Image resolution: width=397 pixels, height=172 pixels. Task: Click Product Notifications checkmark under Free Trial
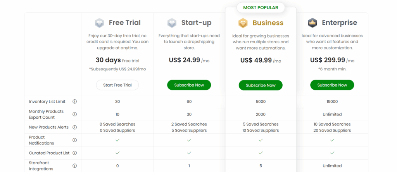117,140
